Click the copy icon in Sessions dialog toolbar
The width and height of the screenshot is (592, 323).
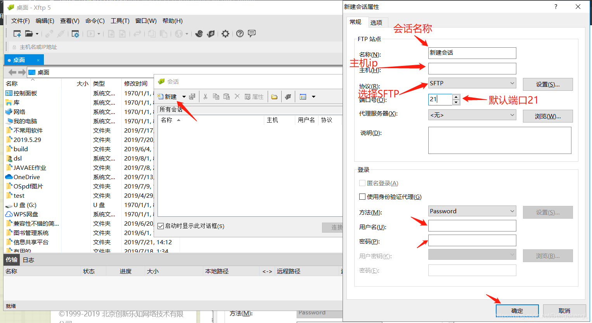coord(216,97)
